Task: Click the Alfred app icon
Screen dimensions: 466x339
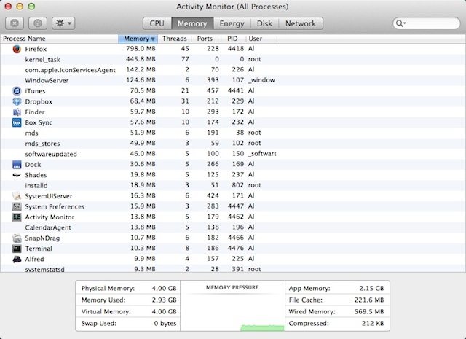Action: (x=17, y=259)
